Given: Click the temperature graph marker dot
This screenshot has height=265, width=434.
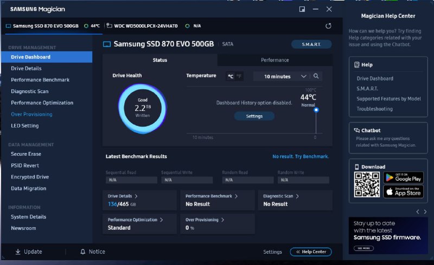Looking at the screenshot, I should 316,110.
